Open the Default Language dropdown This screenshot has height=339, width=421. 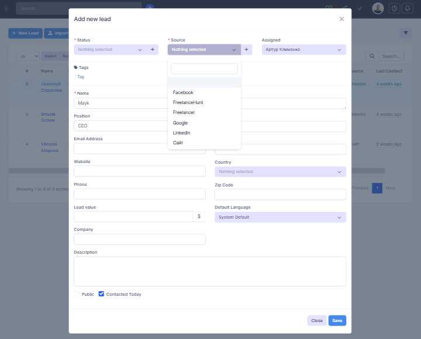pos(280,217)
